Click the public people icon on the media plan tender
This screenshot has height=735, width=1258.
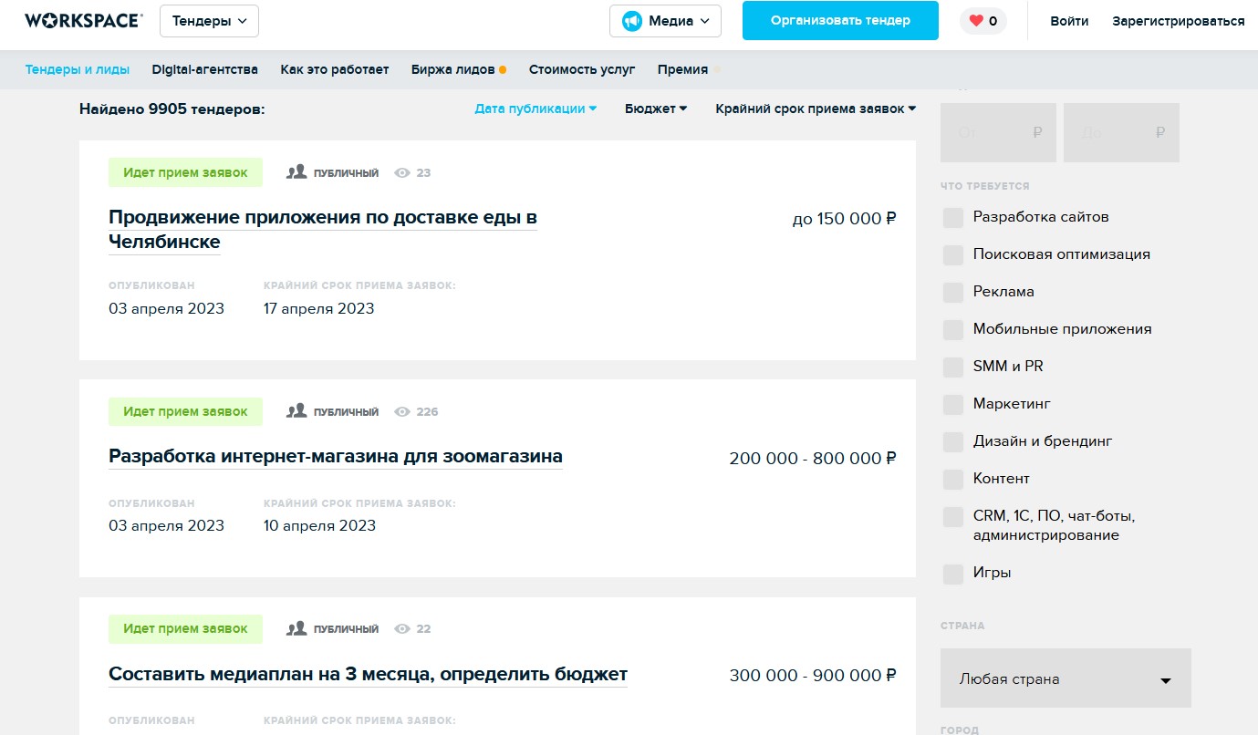click(x=296, y=628)
